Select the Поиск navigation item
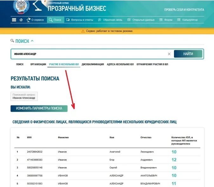 pos(56,20)
